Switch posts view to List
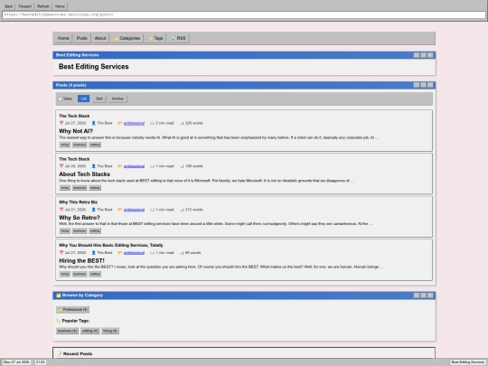Image resolution: width=488 pixels, height=366 pixels. [x=83, y=99]
